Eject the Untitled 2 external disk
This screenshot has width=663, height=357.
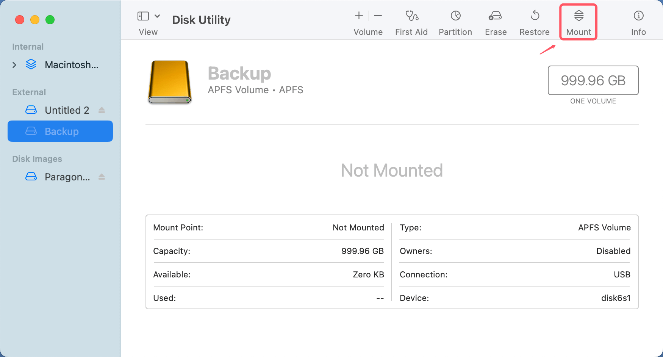click(x=102, y=110)
